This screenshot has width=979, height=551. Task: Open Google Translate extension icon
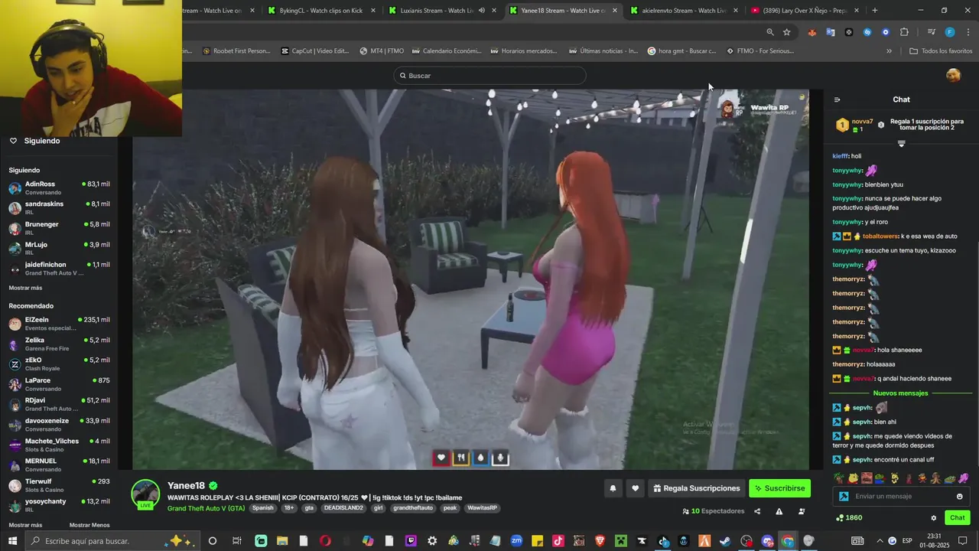pos(830,32)
